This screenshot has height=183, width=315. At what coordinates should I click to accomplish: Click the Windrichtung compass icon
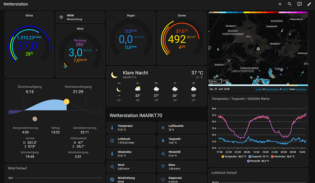[112, 179]
